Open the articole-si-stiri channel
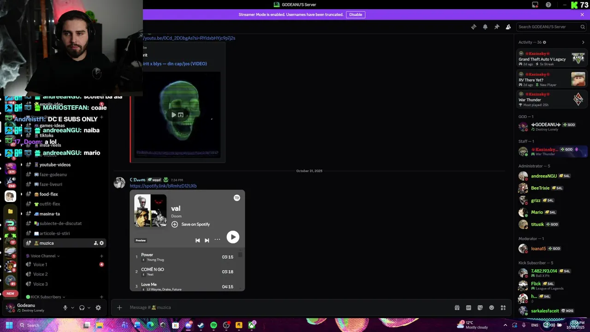Screen dimensions: 590x332 click(x=65, y=233)
